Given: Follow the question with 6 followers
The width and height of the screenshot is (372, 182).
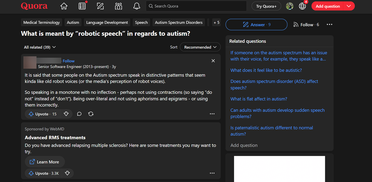Looking at the screenshot, I should pos(306,25).
